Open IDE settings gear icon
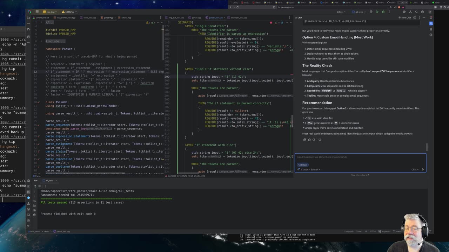 click(x=422, y=12)
